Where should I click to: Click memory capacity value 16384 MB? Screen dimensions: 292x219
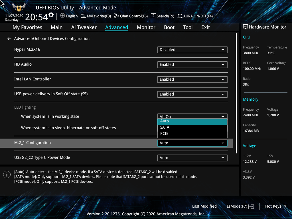(x=251, y=131)
